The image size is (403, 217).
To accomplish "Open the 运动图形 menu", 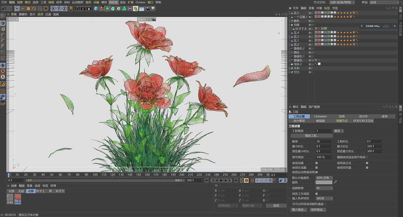I will coord(78,2).
